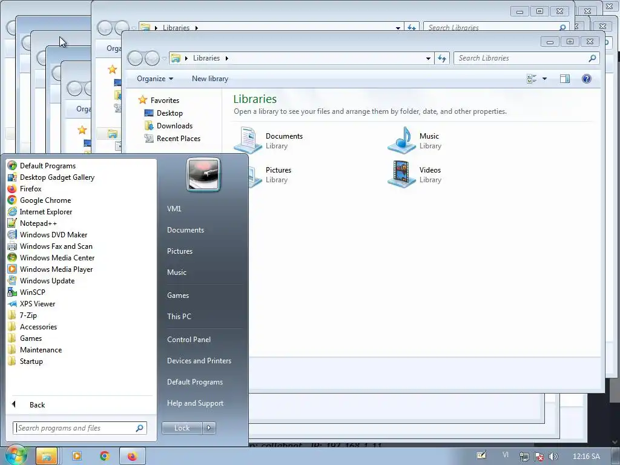This screenshot has height=465, width=620.
Task: Open Firefox from the taskbar
Action: [132, 457]
